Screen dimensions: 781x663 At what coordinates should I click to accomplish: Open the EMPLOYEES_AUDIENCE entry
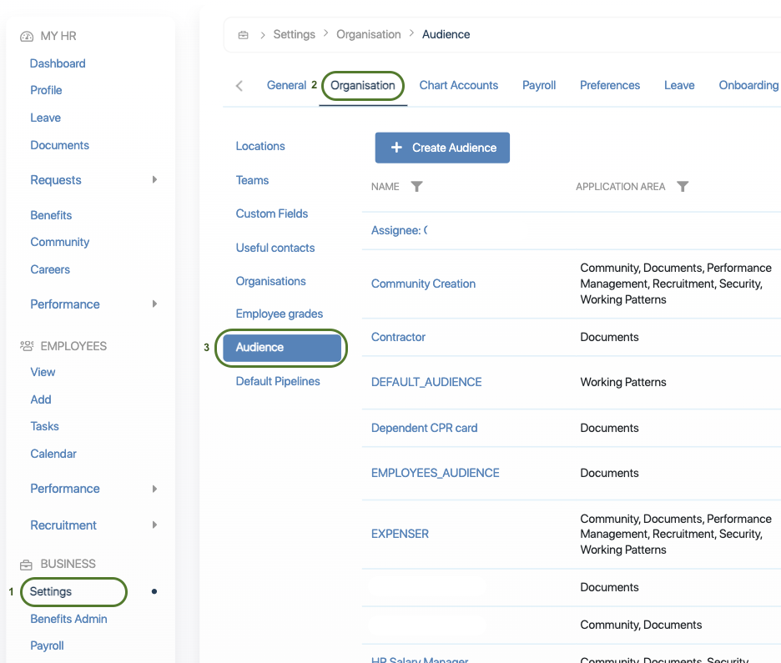435,473
